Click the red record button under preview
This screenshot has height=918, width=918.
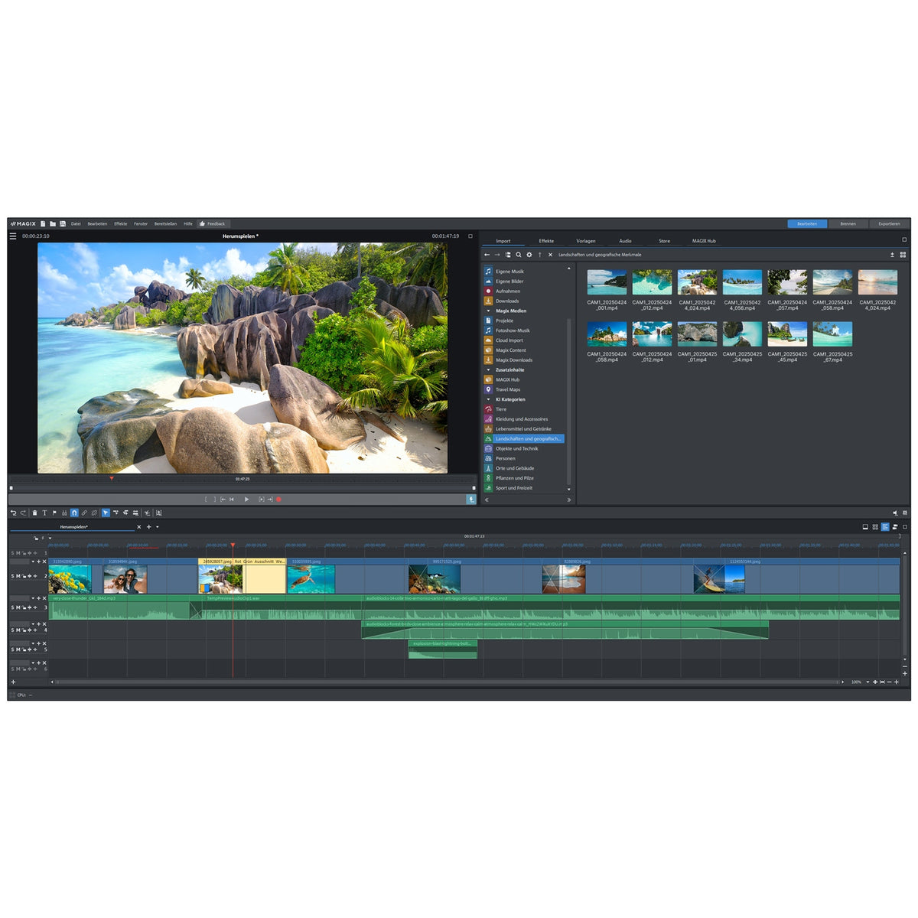pos(278,499)
